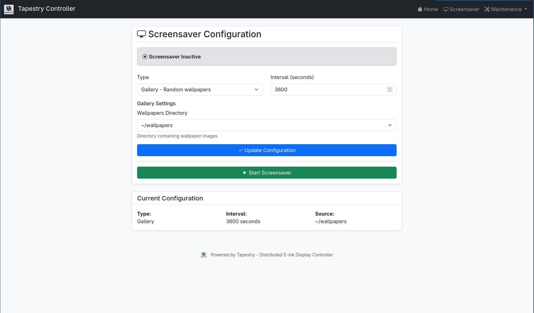Image resolution: width=534 pixels, height=313 pixels.
Task: Click the Screensaver monitor icon in navbar
Action: point(446,9)
